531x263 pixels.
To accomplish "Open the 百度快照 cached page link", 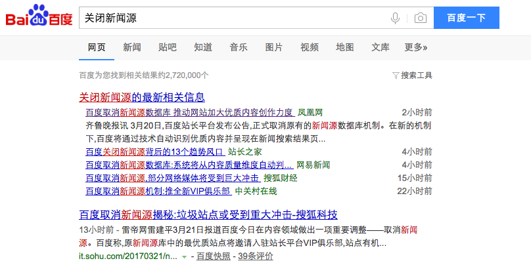I will [214, 256].
